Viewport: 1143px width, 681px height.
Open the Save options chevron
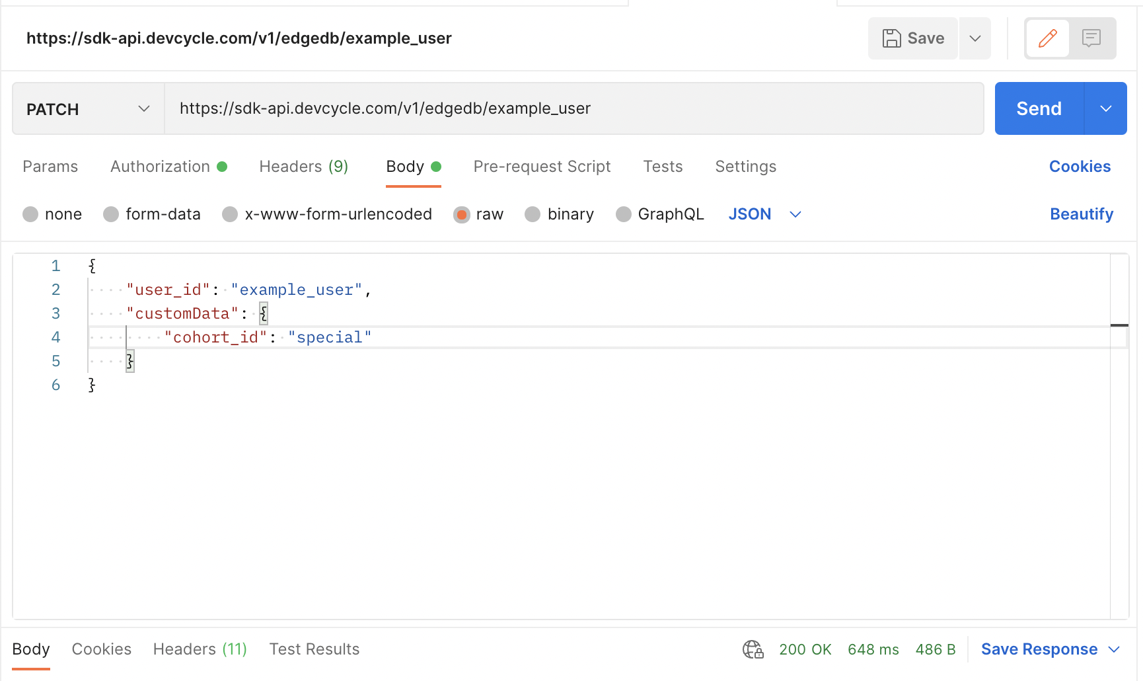tap(975, 38)
